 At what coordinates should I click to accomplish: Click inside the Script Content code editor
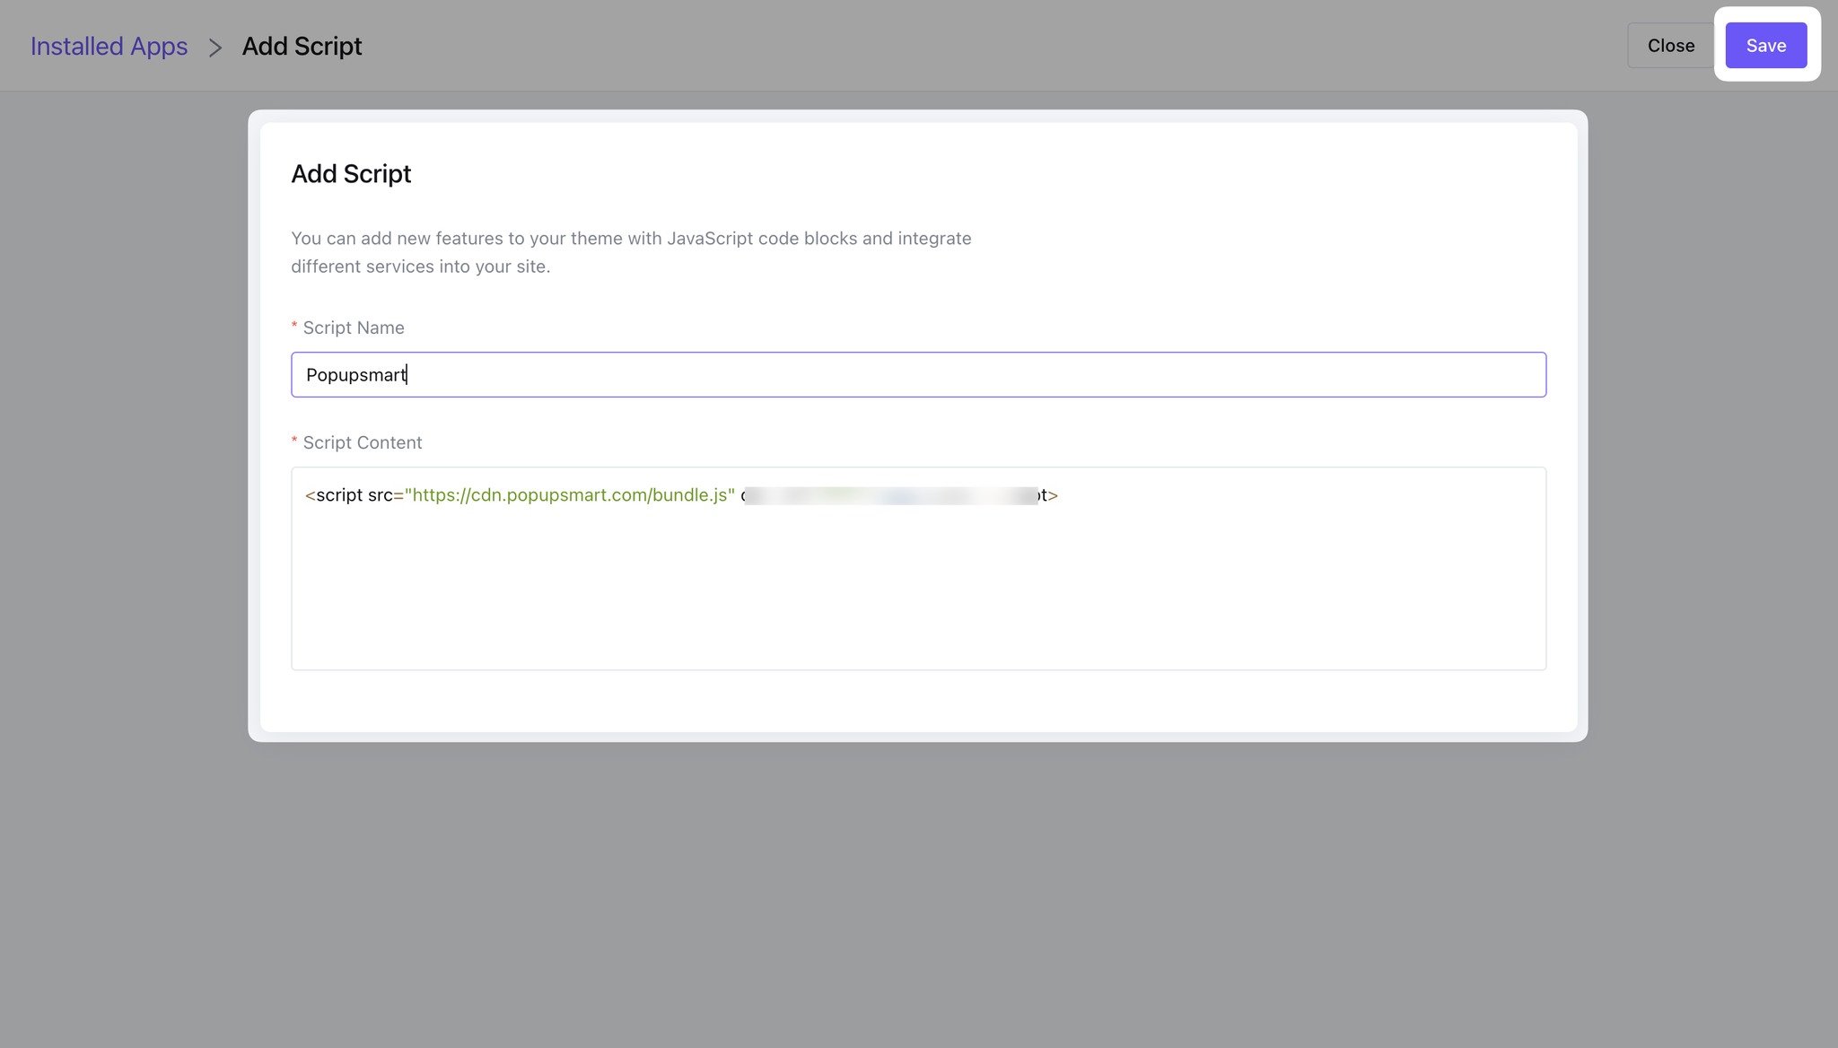918,568
